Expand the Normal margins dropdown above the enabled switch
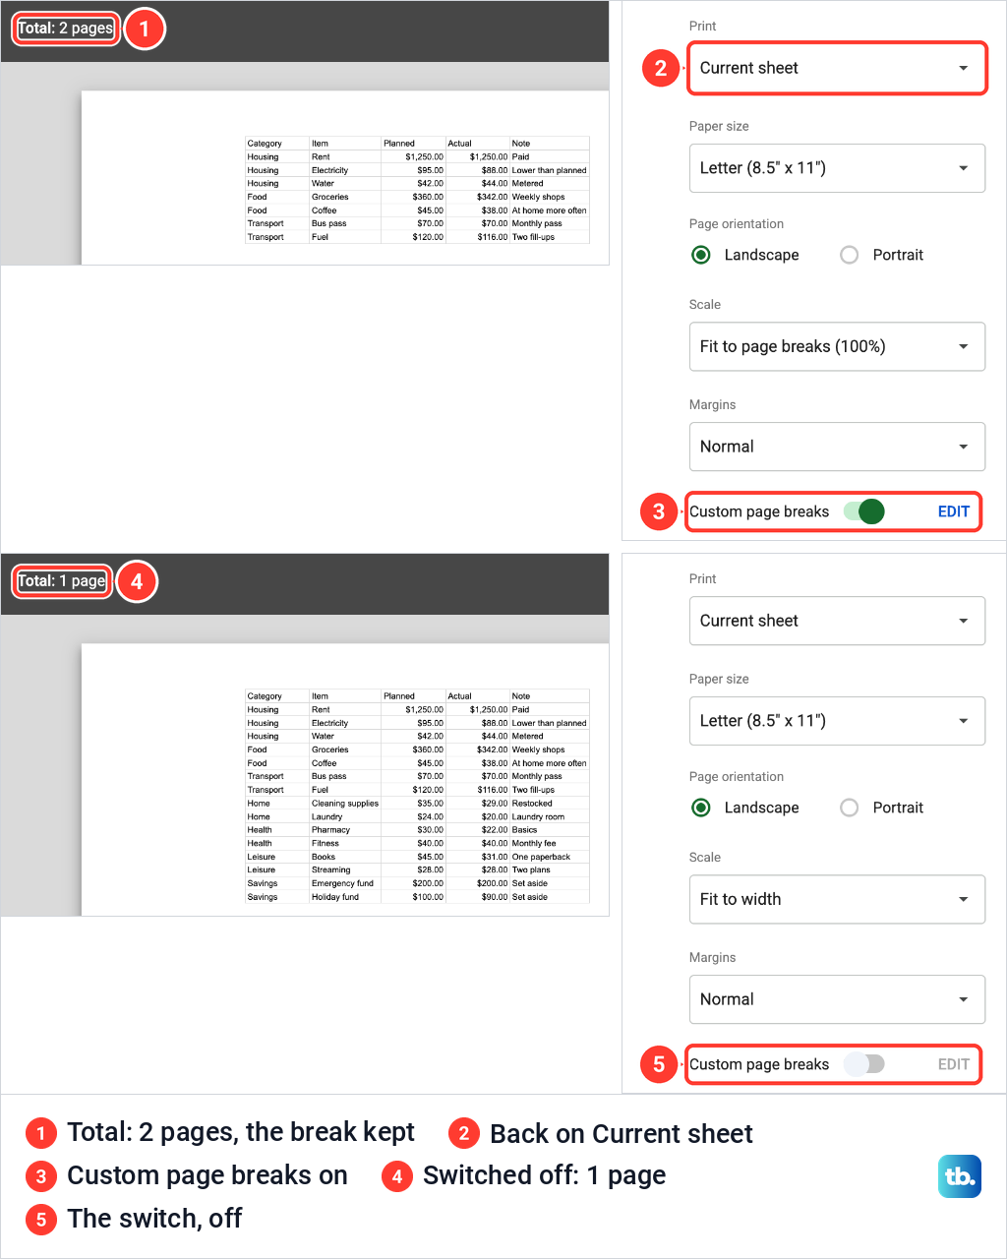 (837, 447)
